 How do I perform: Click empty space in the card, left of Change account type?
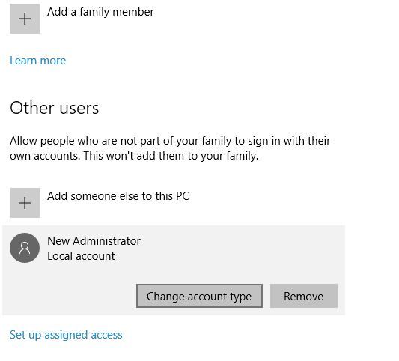(70, 296)
